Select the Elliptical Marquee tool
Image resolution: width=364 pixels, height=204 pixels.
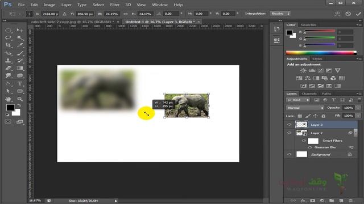point(8,30)
